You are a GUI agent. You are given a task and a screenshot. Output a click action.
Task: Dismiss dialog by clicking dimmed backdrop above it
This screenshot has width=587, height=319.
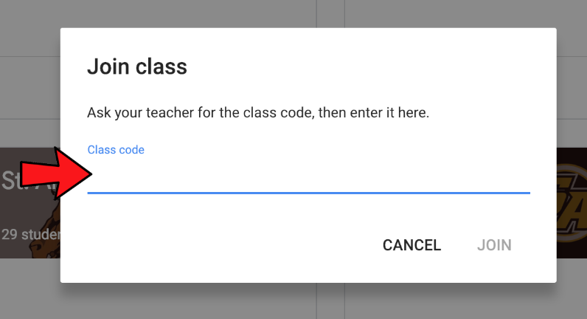coord(184,13)
